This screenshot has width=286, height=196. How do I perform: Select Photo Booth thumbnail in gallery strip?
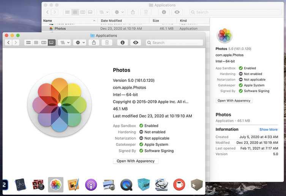coord(38,185)
